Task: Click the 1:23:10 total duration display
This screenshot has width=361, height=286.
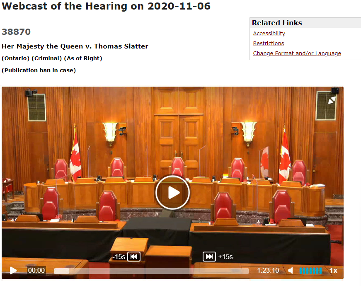Action: (268, 270)
